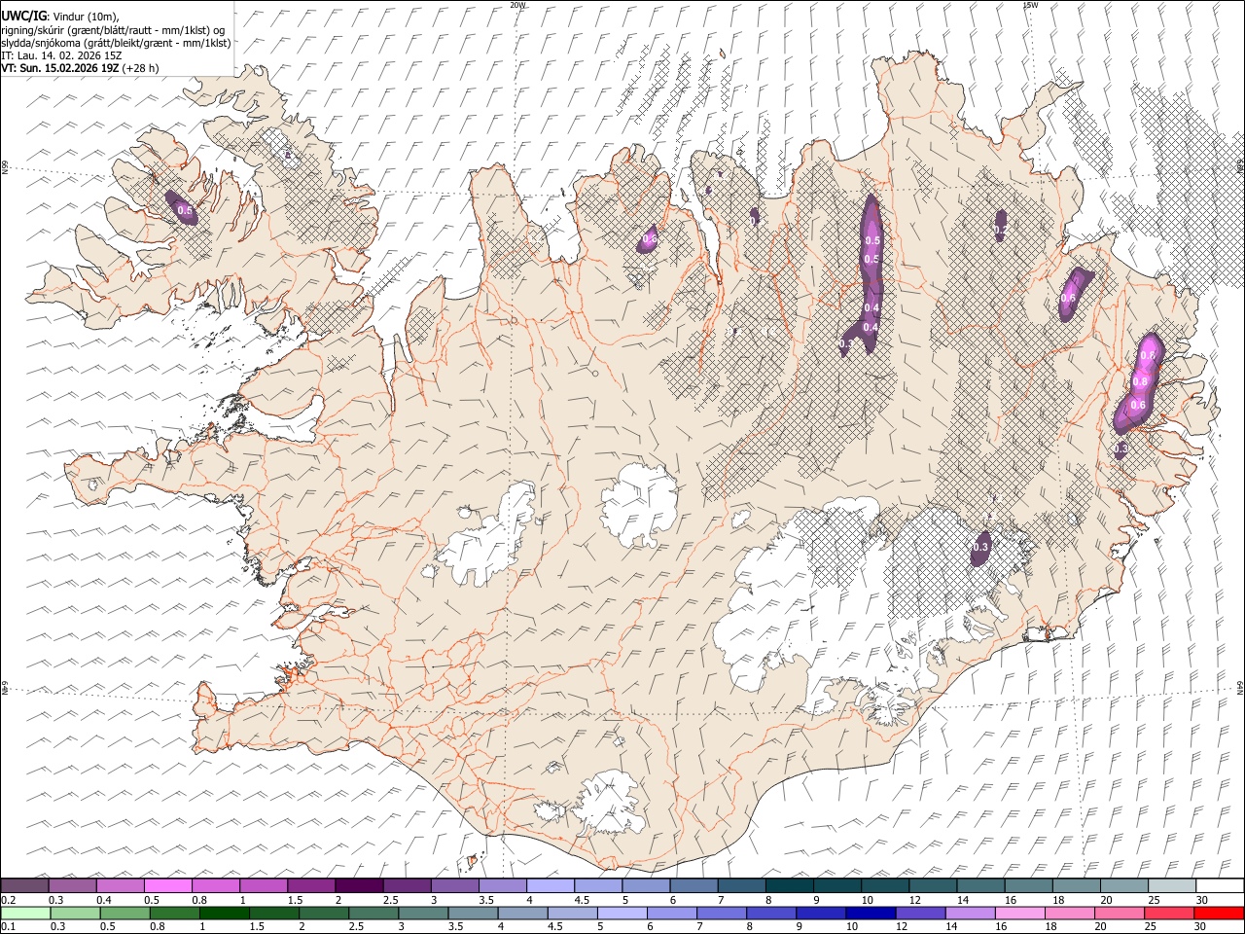Click the '30' label at end of lower legend

pyautogui.click(x=1202, y=927)
